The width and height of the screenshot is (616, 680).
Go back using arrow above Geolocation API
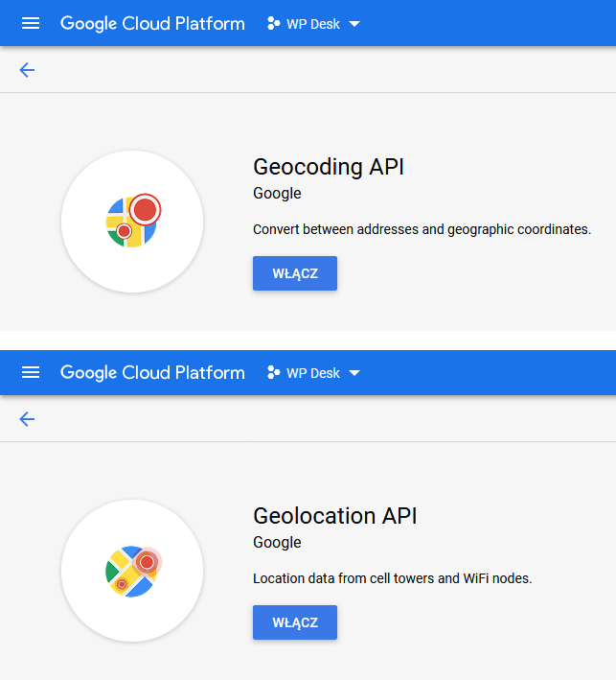click(27, 419)
